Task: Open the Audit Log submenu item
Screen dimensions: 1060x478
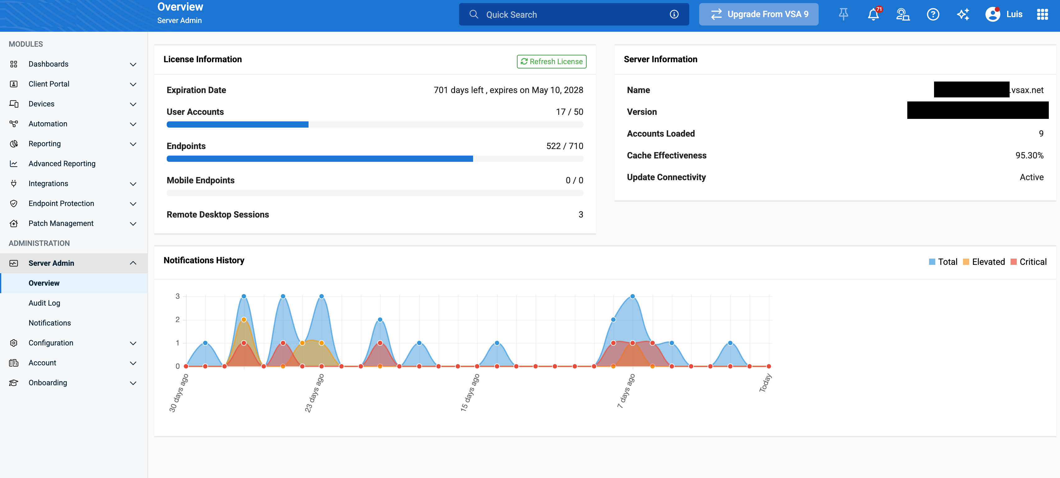Action: coord(74,303)
